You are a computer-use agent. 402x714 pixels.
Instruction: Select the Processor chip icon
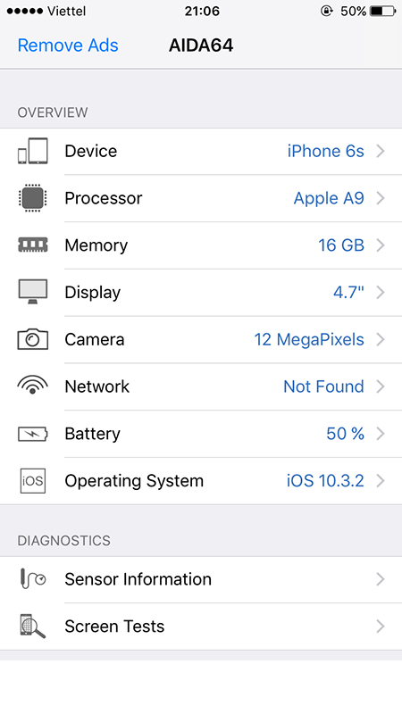(x=33, y=198)
